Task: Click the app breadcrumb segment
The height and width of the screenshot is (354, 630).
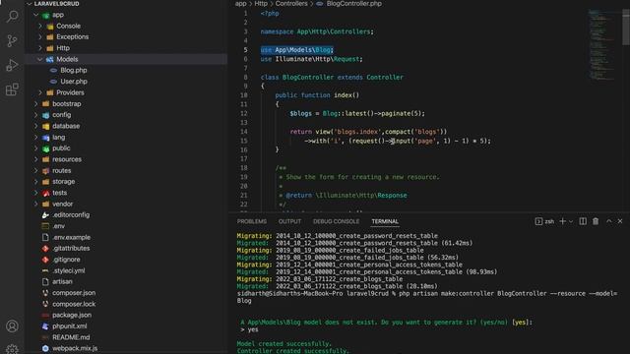Action: (x=240, y=4)
